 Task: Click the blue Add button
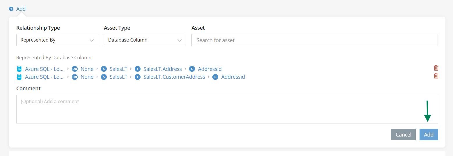429,135
